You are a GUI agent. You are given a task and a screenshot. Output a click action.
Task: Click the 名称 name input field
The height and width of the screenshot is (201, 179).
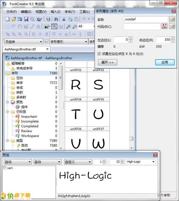146,19
